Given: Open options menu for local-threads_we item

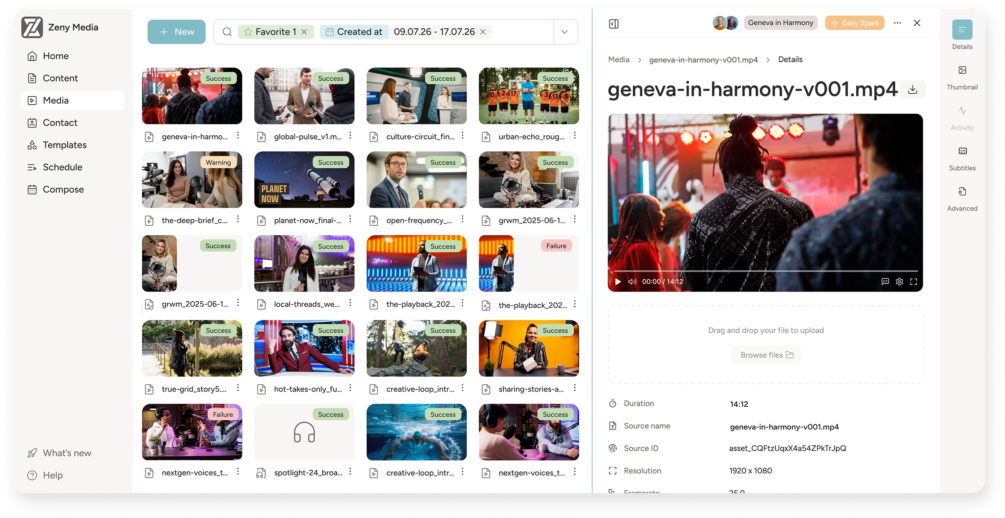Looking at the screenshot, I should [350, 303].
